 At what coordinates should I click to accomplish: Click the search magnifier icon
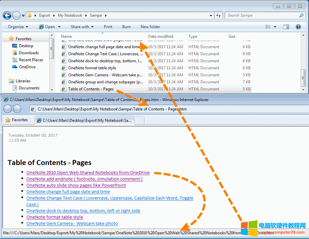point(301,15)
